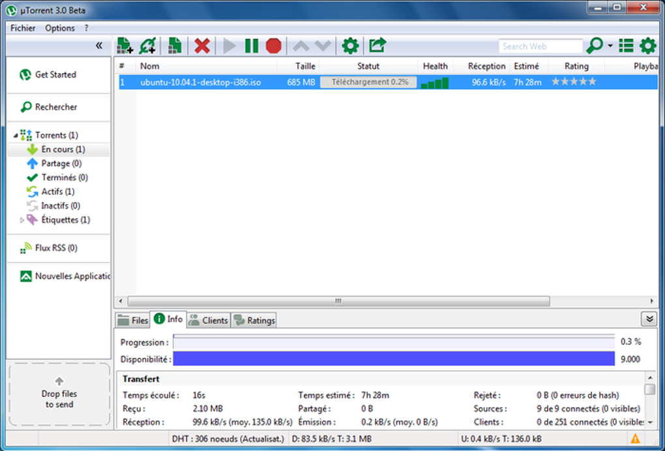Click the Add Torrent from URL icon
The image size is (665, 451).
147,46
